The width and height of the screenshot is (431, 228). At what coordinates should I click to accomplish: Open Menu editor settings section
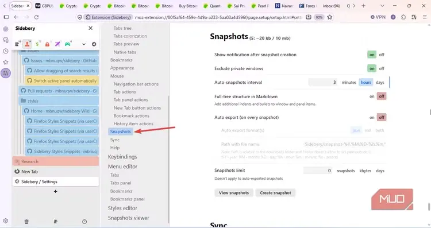[x=122, y=167]
